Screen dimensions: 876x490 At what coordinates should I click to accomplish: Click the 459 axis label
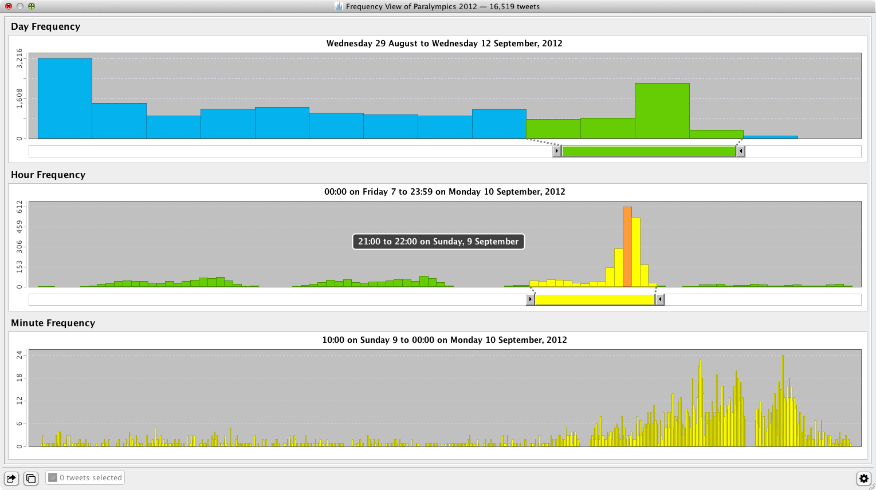click(19, 227)
